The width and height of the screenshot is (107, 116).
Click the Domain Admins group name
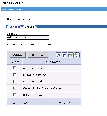coord(34,75)
